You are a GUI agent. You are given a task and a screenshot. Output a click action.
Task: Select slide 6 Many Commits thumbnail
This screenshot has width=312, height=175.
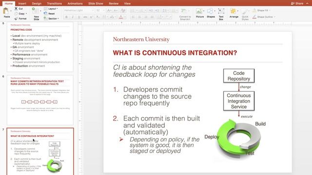point(40,100)
